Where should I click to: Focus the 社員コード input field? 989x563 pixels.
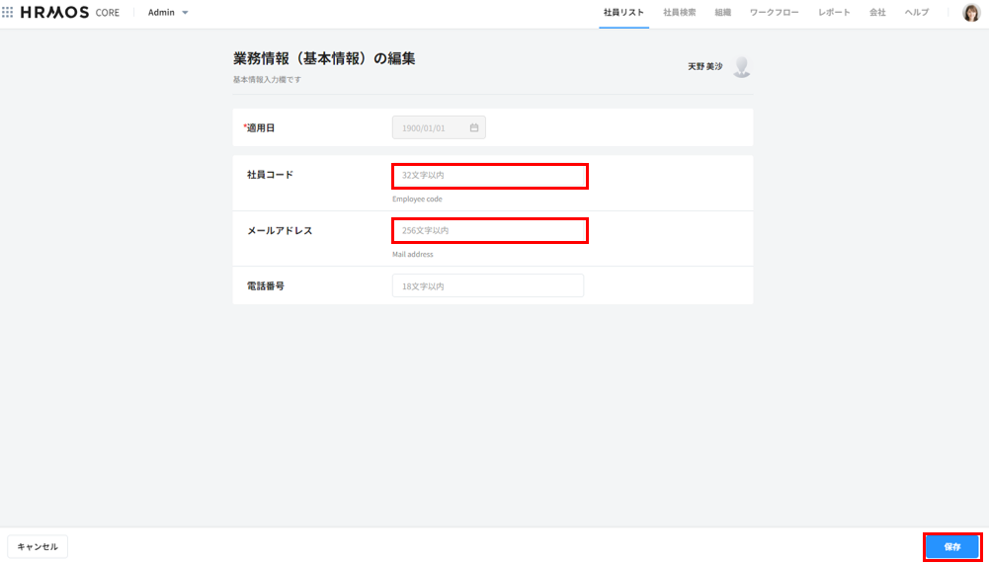point(489,176)
